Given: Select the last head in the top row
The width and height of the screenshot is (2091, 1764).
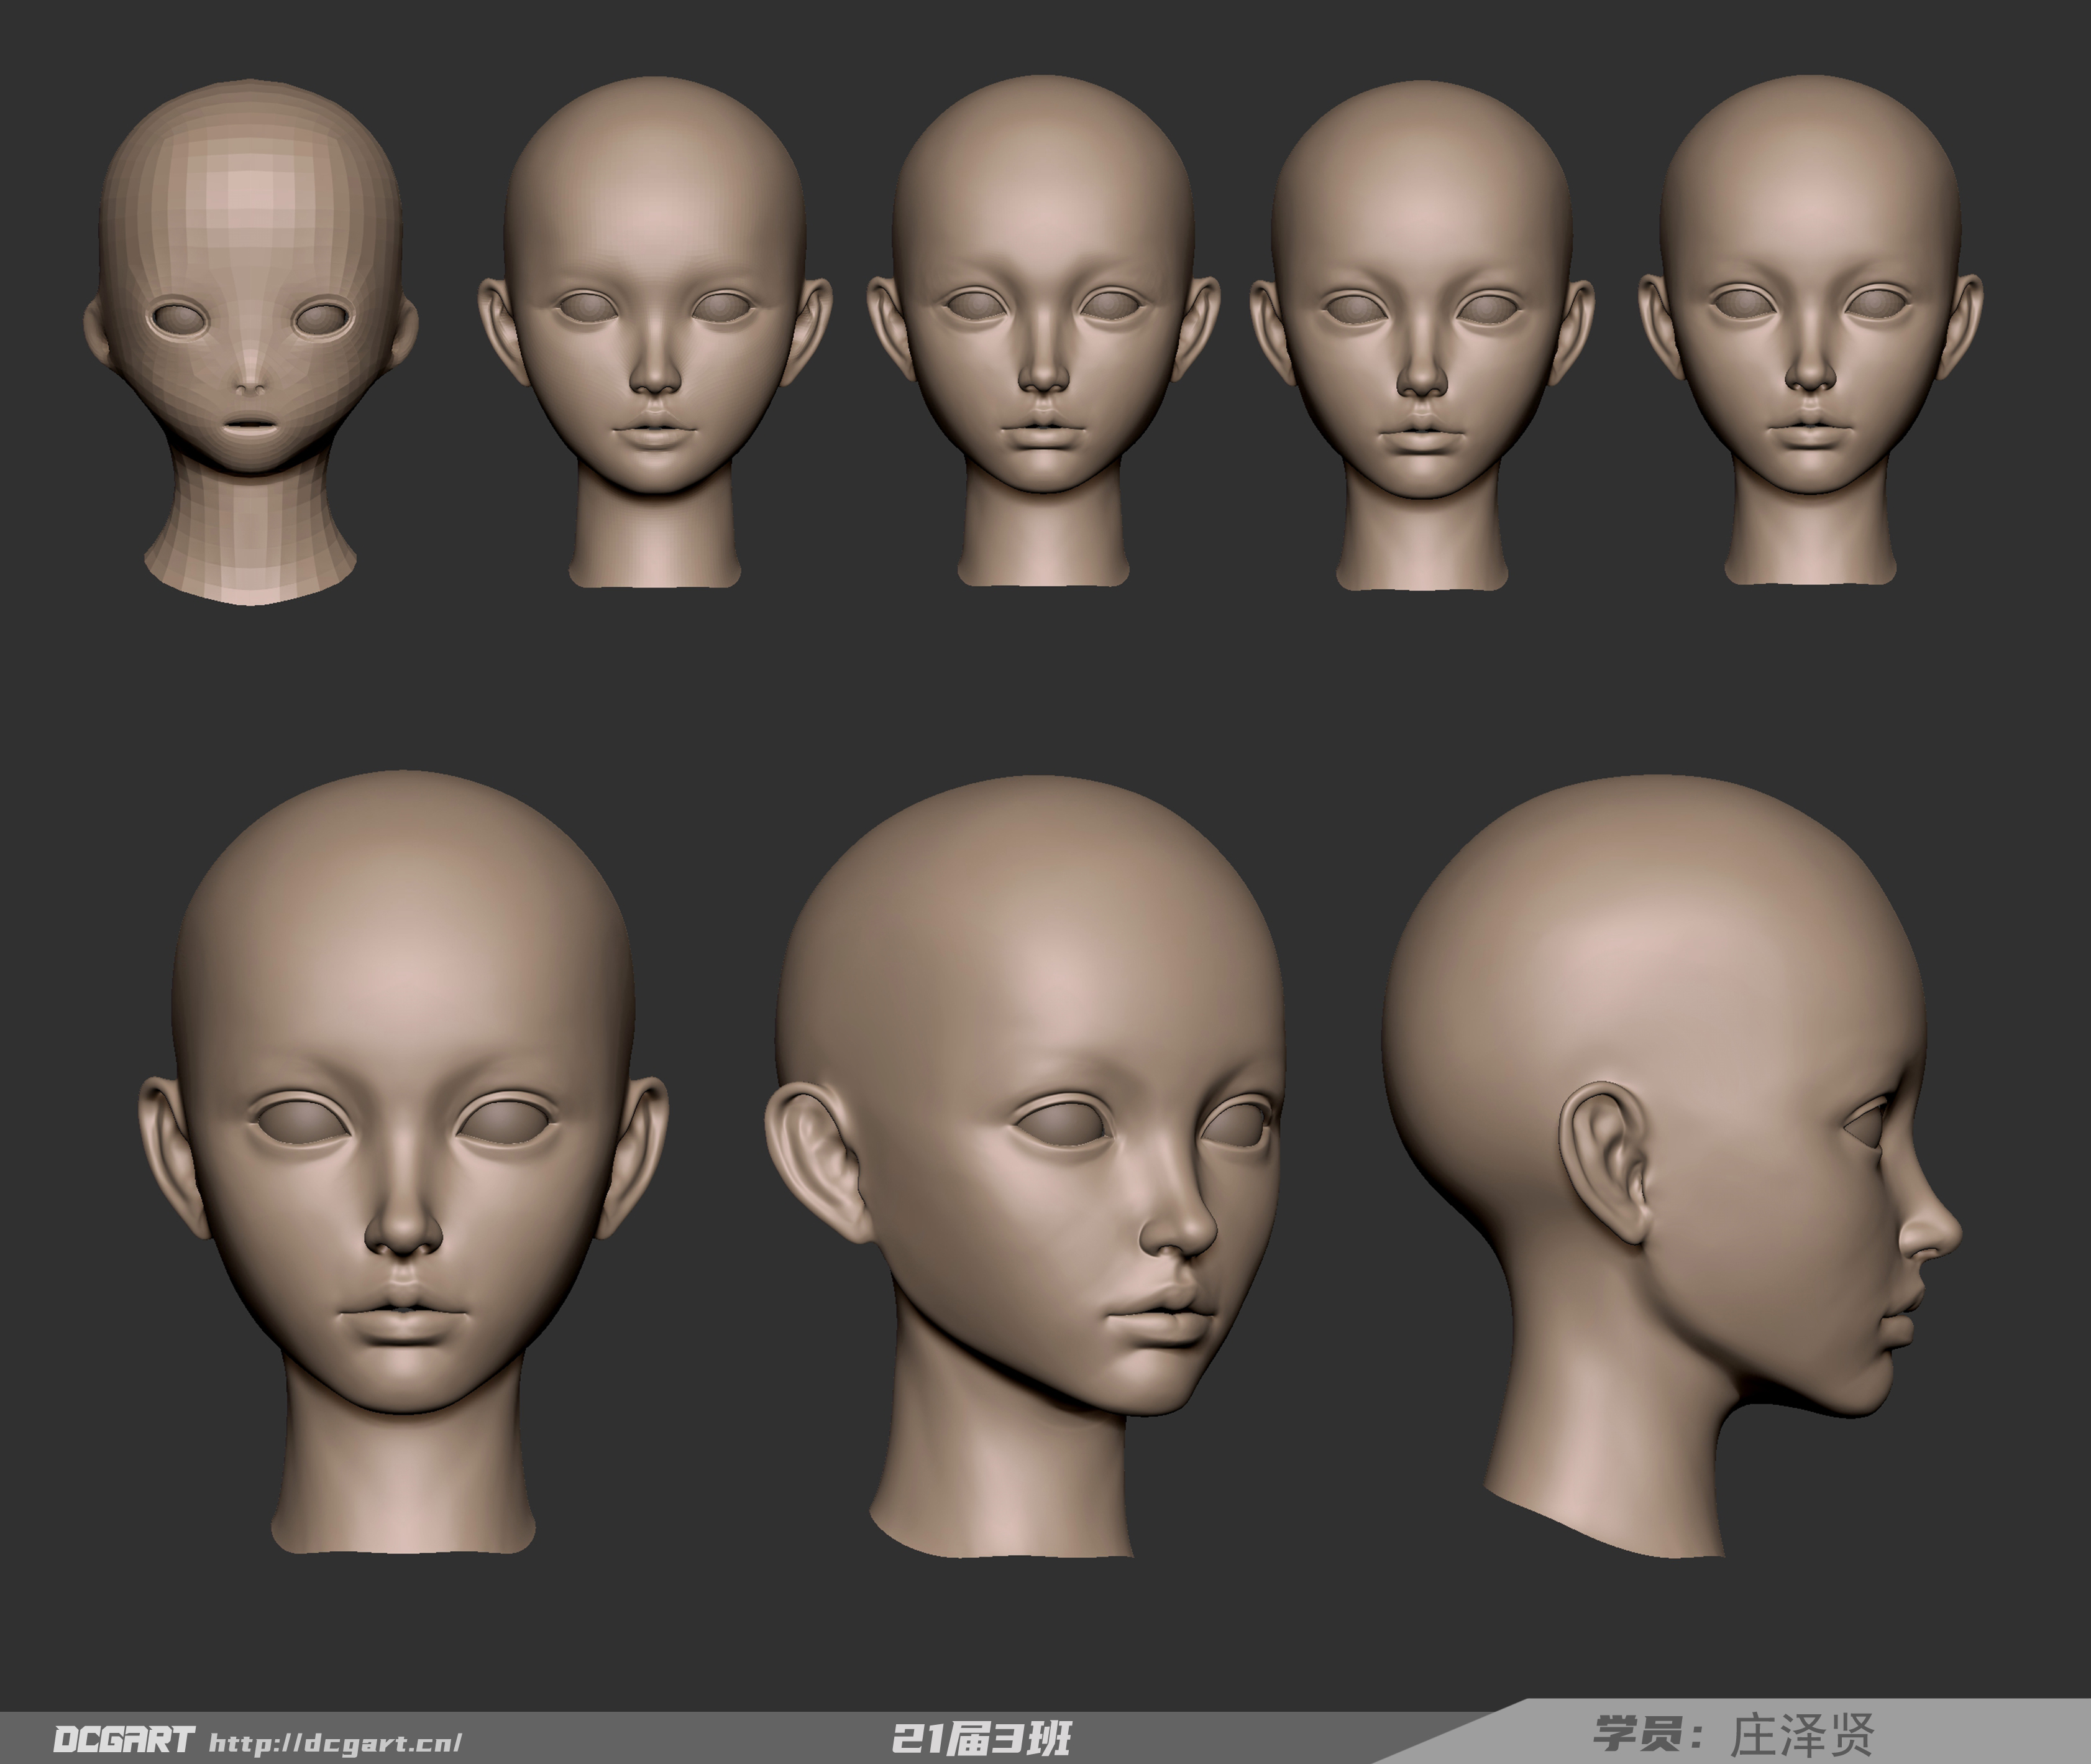Looking at the screenshot, I should [x=1810, y=331].
